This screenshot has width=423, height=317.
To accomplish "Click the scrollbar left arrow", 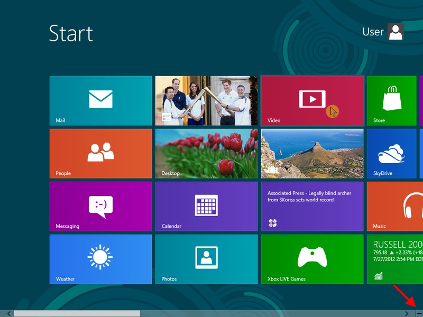I will point(8,313).
